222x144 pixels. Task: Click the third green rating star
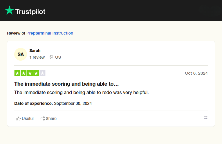[30, 73]
